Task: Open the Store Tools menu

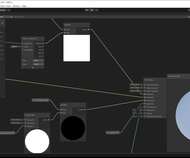Action: click(x=5, y=6)
